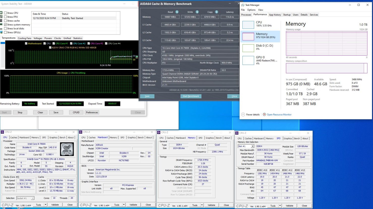Screen dimensions: 373x209
Task: Click the Fewer details arrow icon
Action: (243, 114)
